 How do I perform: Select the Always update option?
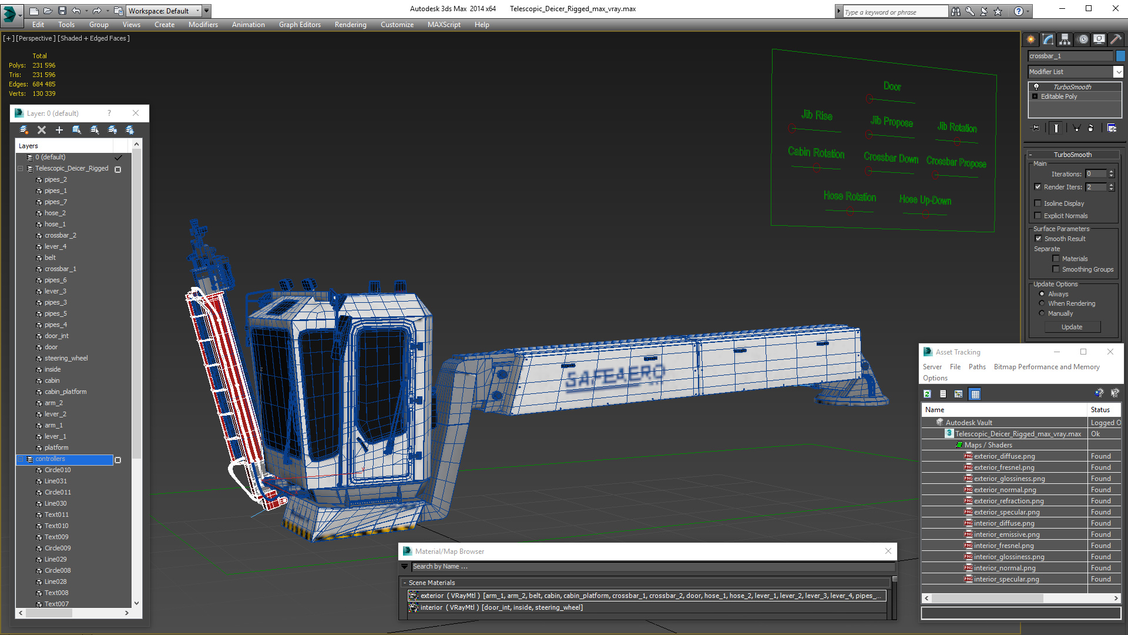coord(1042,294)
